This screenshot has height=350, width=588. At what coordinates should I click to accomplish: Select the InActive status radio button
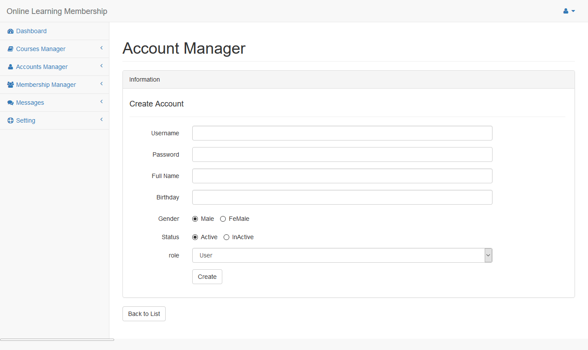226,237
